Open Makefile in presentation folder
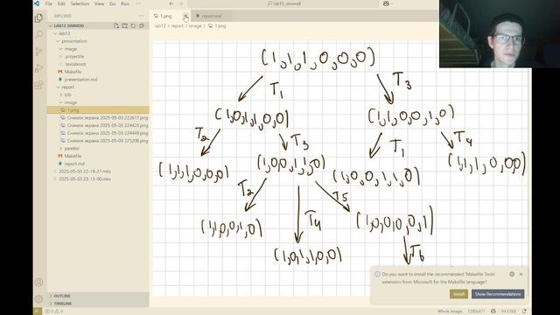 pos(98,72)
